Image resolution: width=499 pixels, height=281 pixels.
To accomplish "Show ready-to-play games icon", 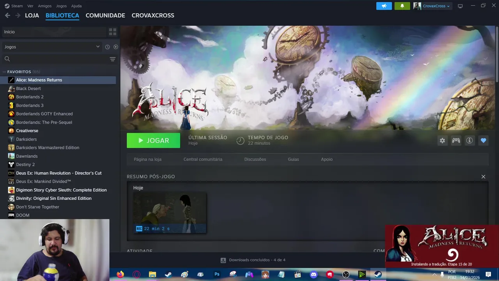I will pos(115,47).
